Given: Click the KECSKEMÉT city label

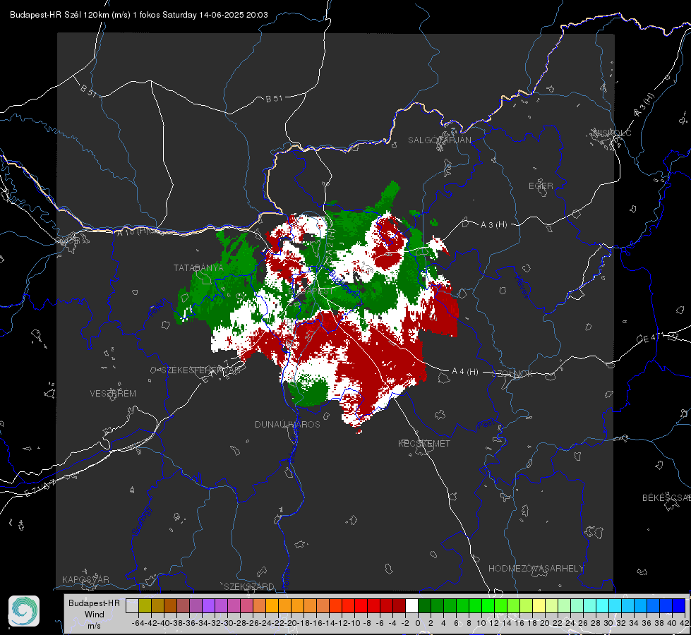Looking at the screenshot, I should (x=424, y=443).
